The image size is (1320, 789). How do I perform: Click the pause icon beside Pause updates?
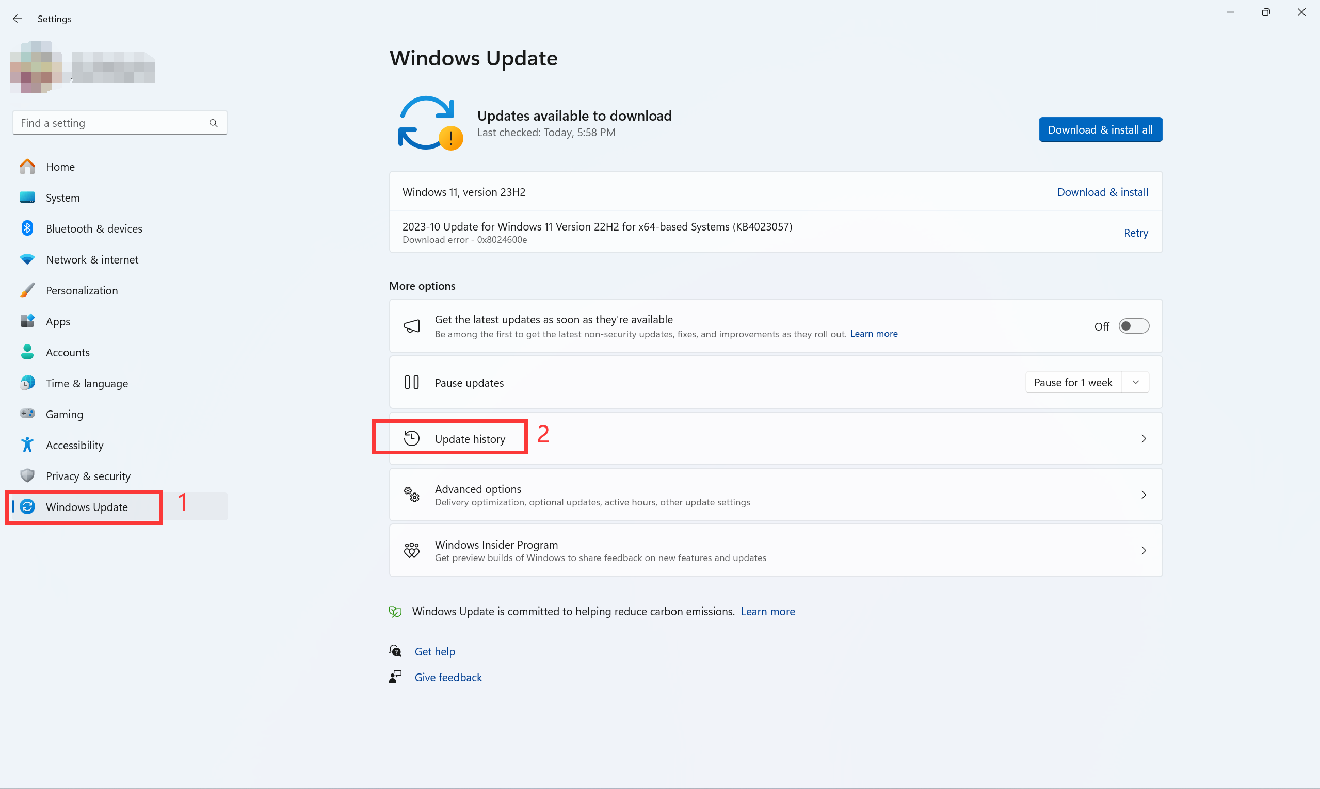[x=412, y=382]
